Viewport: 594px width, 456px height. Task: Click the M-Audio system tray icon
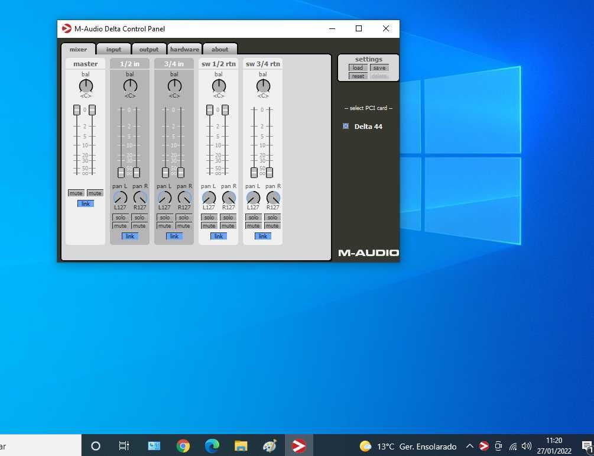483,446
